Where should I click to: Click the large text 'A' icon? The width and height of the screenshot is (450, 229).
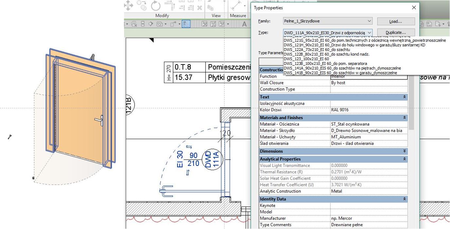pyautogui.click(x=244, y=24)
